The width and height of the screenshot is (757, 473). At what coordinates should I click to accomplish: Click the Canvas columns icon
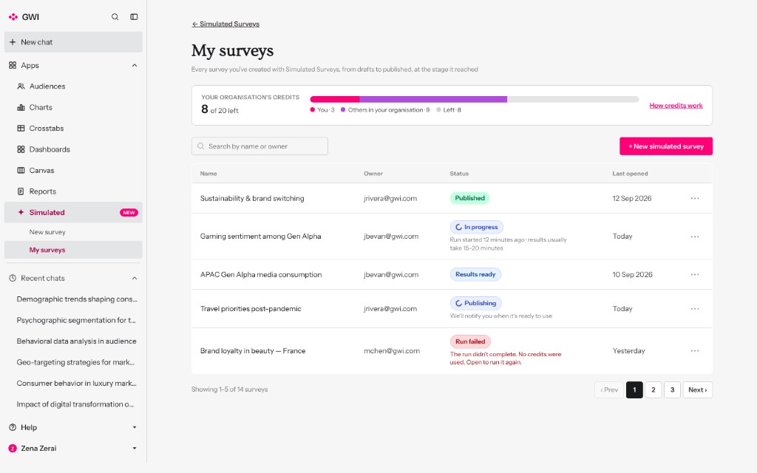(21, 171)
